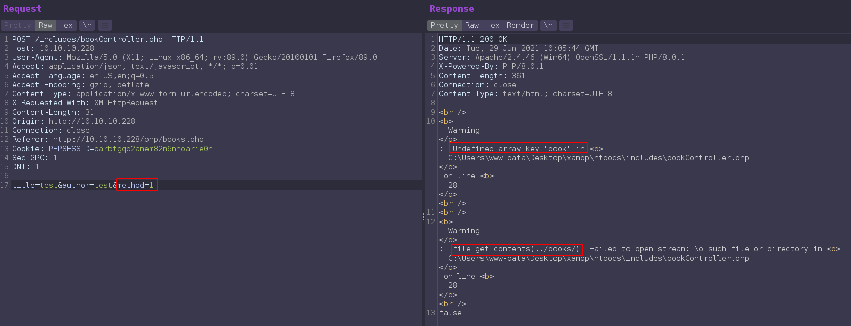The width and height of the screenshot is (851, 326).
Task: Select the Pretty tab in Response panel
Action: pyautogui.click(x=444, y=25)
